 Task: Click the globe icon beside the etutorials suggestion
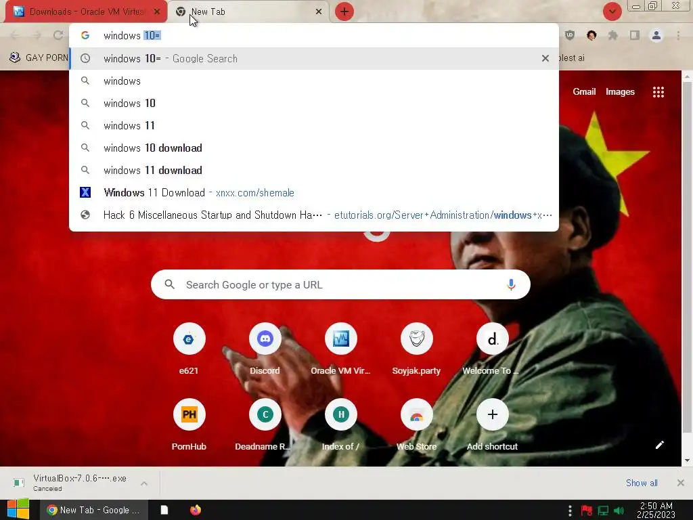(x=85, y=215)
